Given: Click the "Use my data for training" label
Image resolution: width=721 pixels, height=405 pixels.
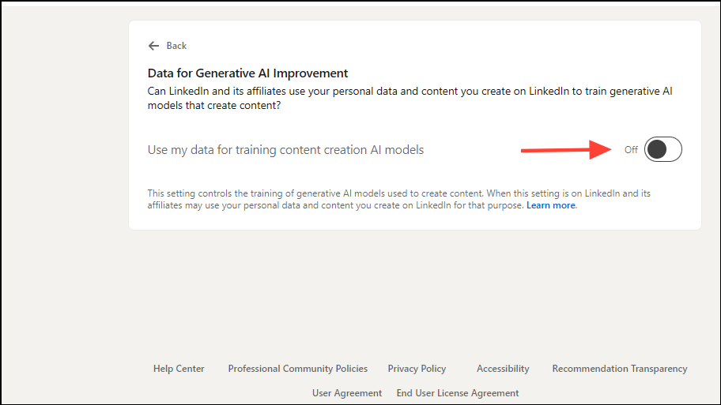Looking at the screenshot, I should (285, 150).
